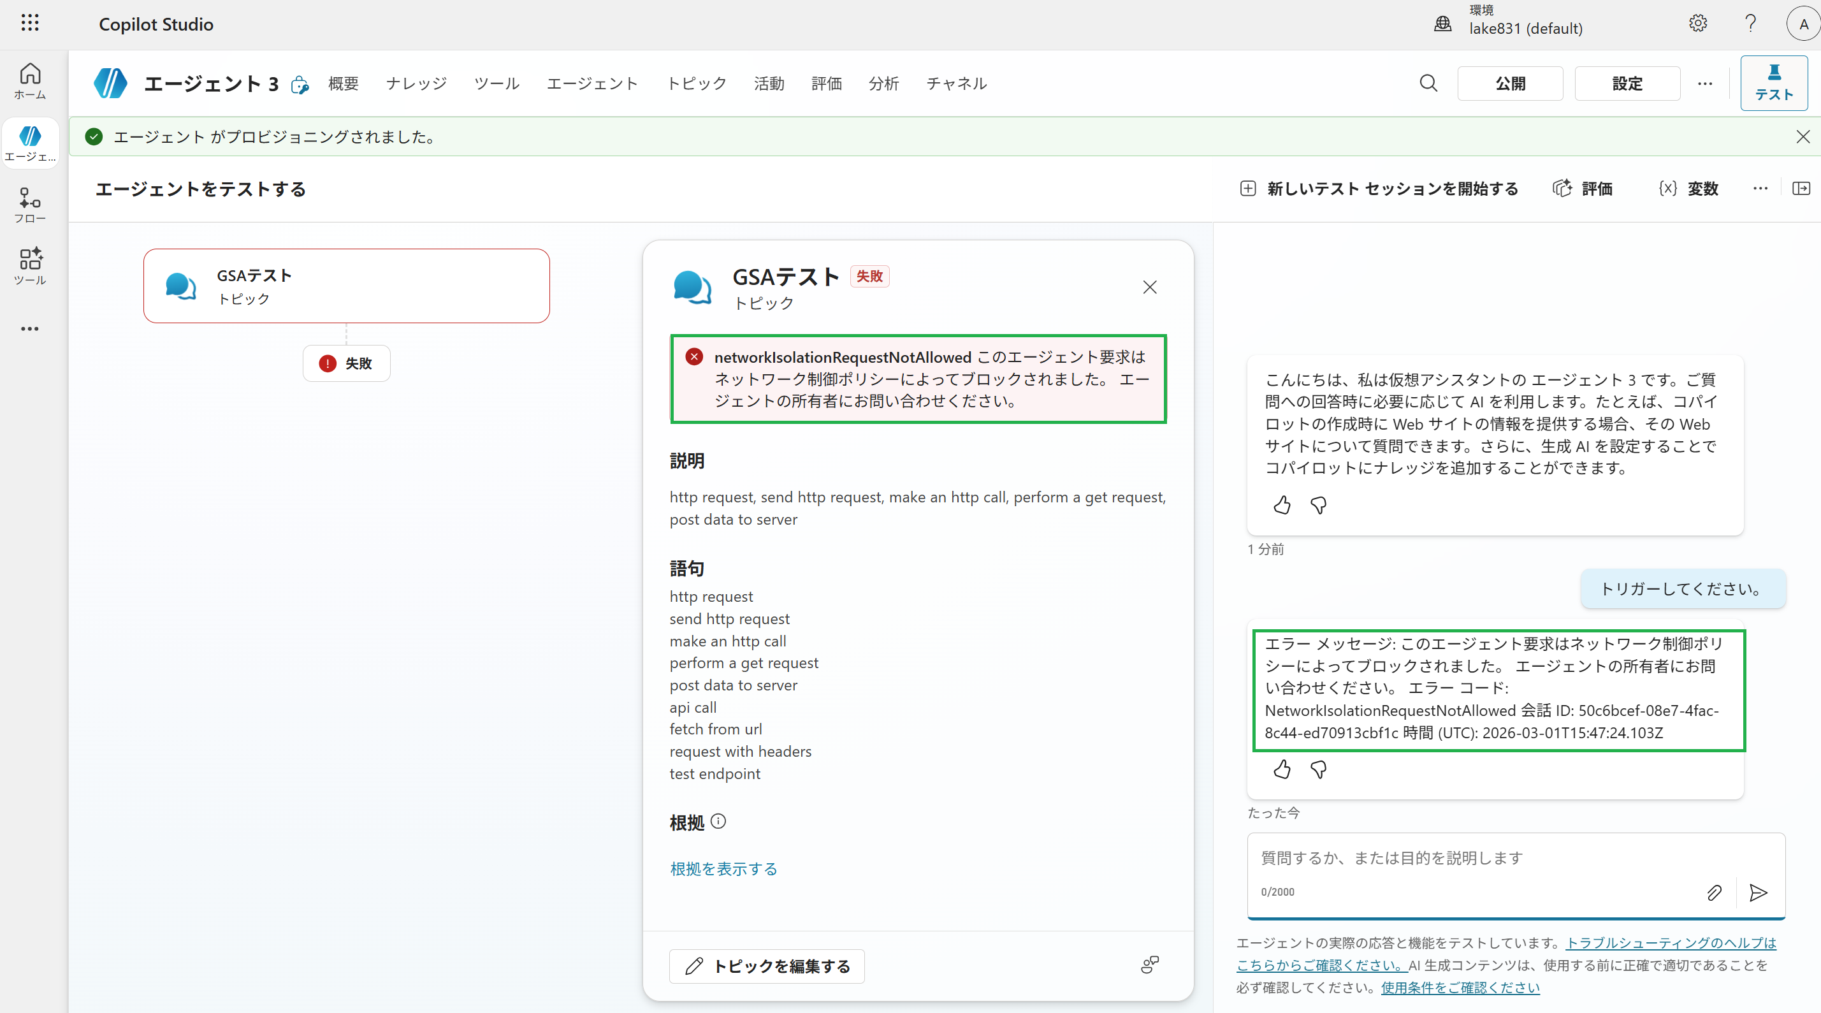Click the attach file paperclip icon
Viewport: 1821px width, 1013px height.
coord(1713,893)
